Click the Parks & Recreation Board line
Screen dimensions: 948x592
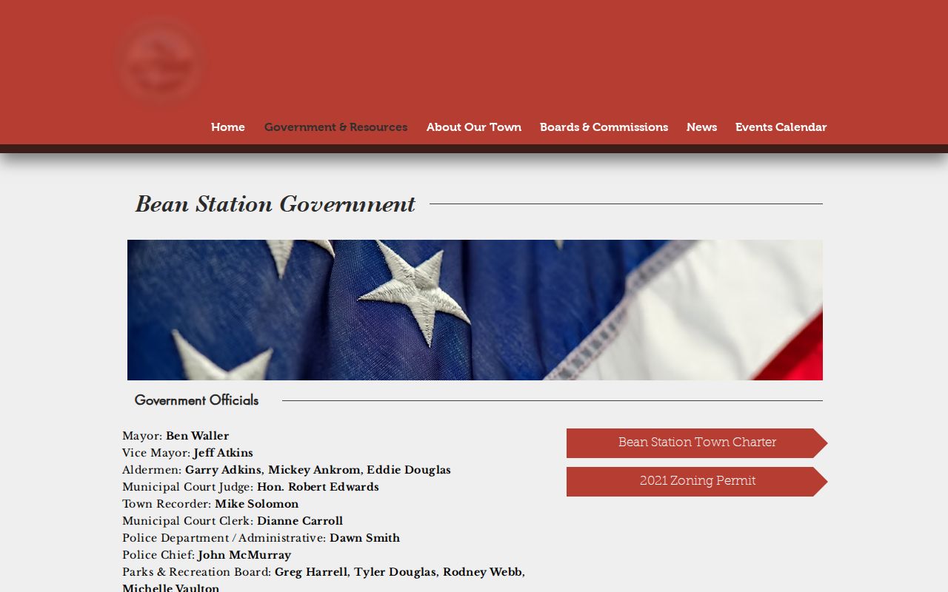324,579
